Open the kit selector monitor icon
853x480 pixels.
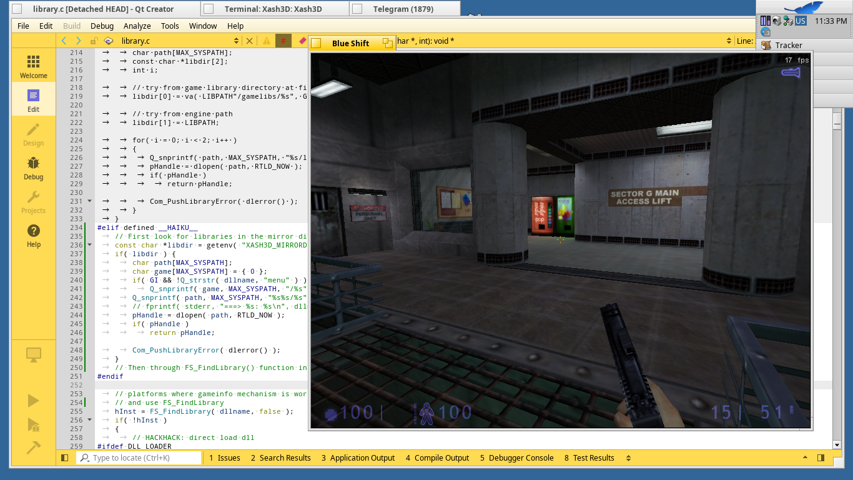click(x=34, y=356)
